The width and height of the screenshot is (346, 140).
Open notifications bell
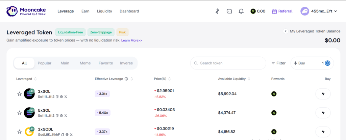click(x=241, y=11)
